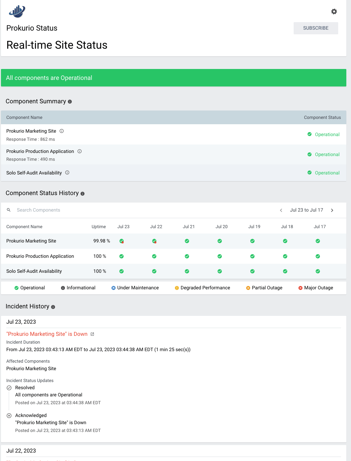Click Prokurio Marketing Site in Component Summary
This screenshot has height=461, width=351.
[31, 131]
